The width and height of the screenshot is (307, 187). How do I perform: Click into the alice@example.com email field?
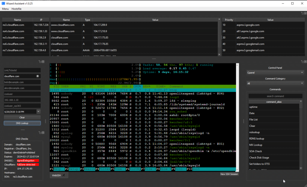click(x=22, y=88)
